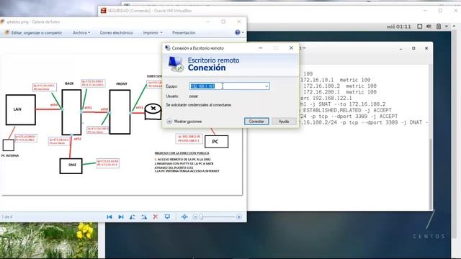Minimize the terminal window inside VM
This screenshot has width=461, height=259.
(400, 48)
